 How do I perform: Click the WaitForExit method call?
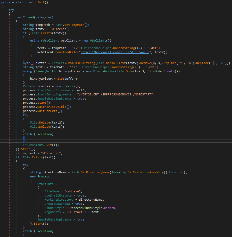(47, 111)
